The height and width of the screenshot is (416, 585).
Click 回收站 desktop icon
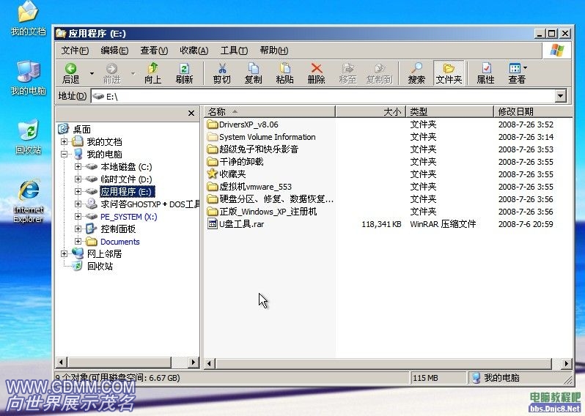point(28,136)
